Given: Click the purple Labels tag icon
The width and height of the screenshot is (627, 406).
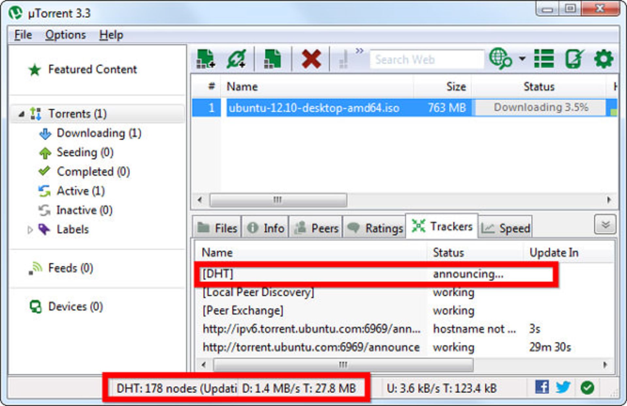Looking at the screenshot, I should (x=44, y=229).
